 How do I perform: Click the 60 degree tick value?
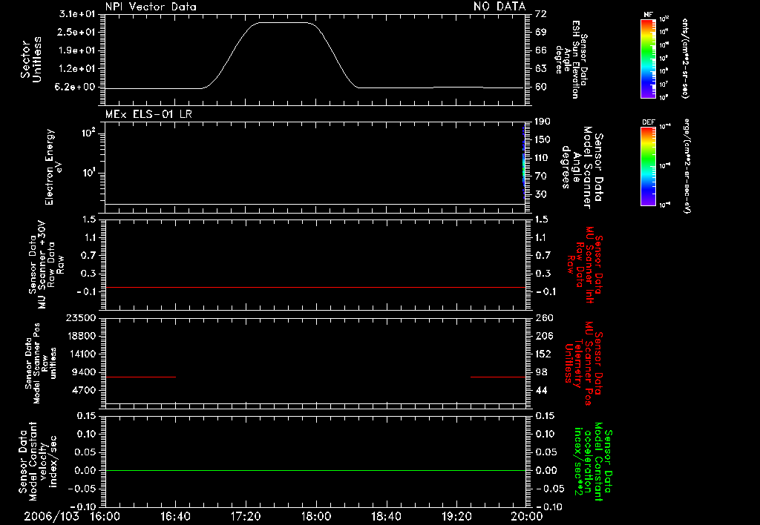[541, 87]
